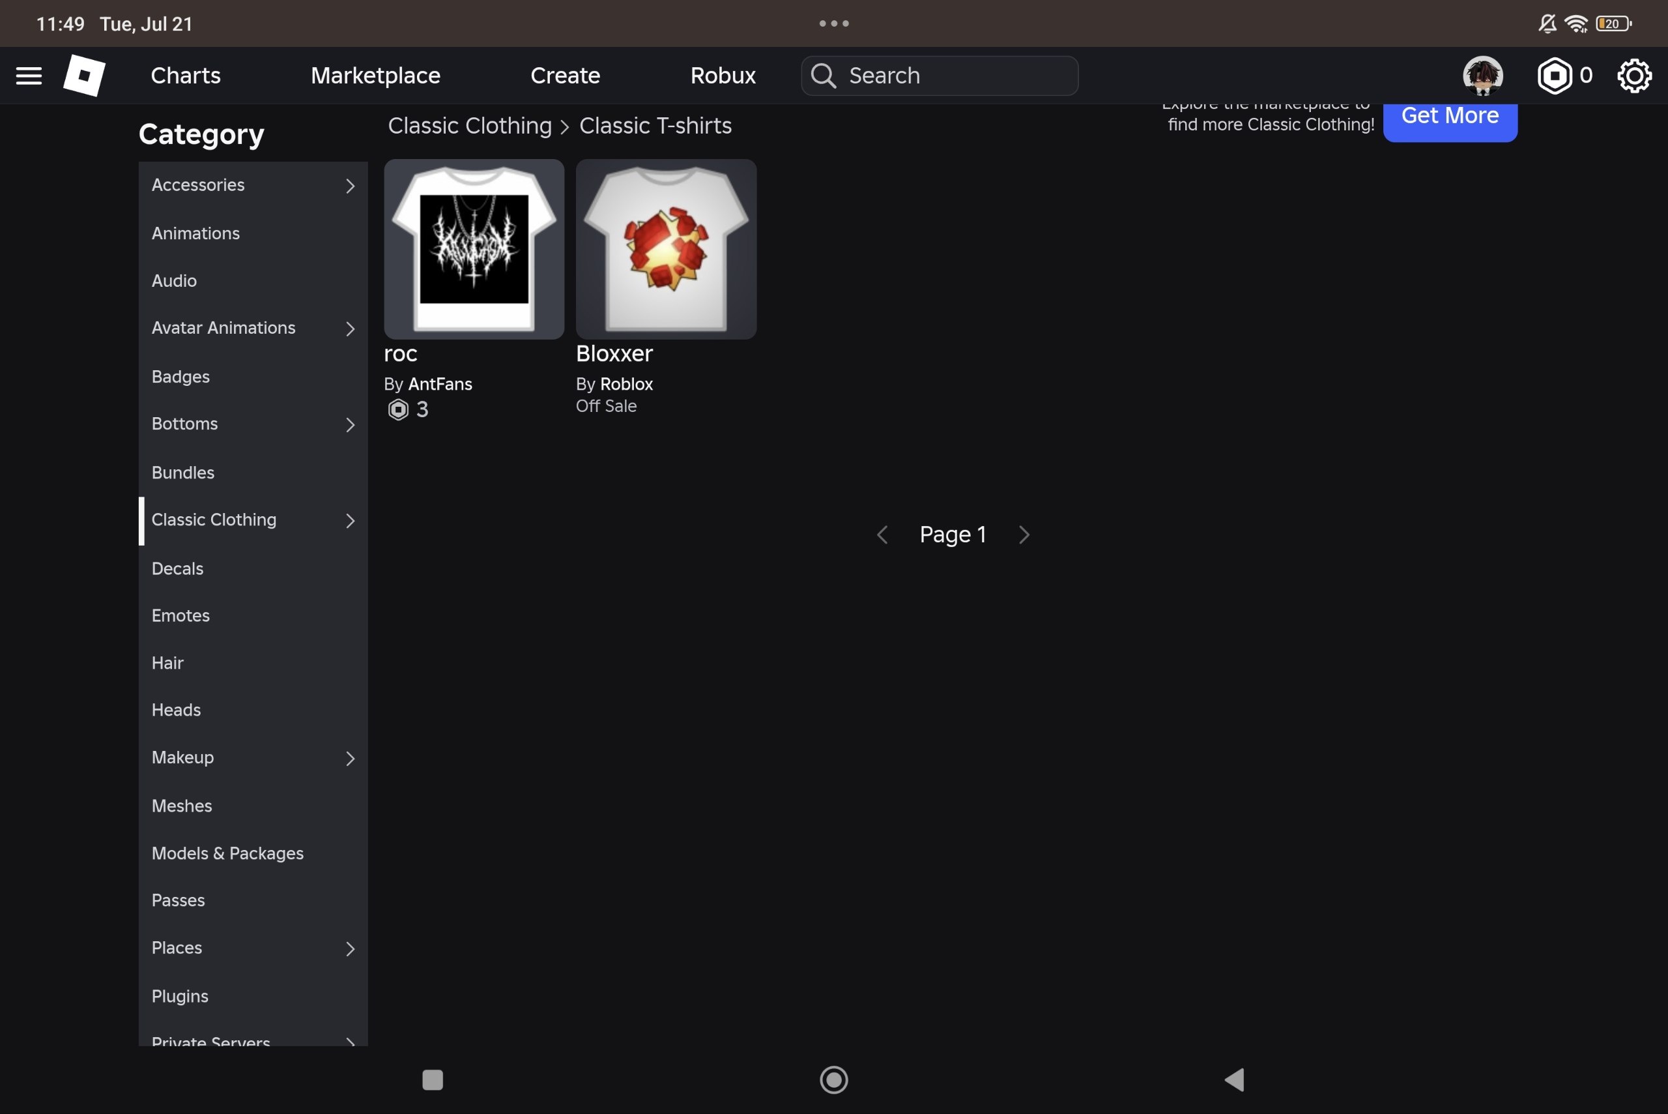Select the Heads category

coord(253,710)
